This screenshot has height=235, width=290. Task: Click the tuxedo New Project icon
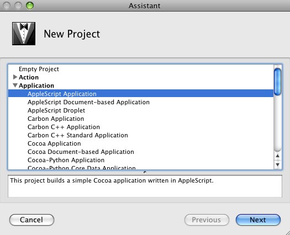[x=24, y=34]
